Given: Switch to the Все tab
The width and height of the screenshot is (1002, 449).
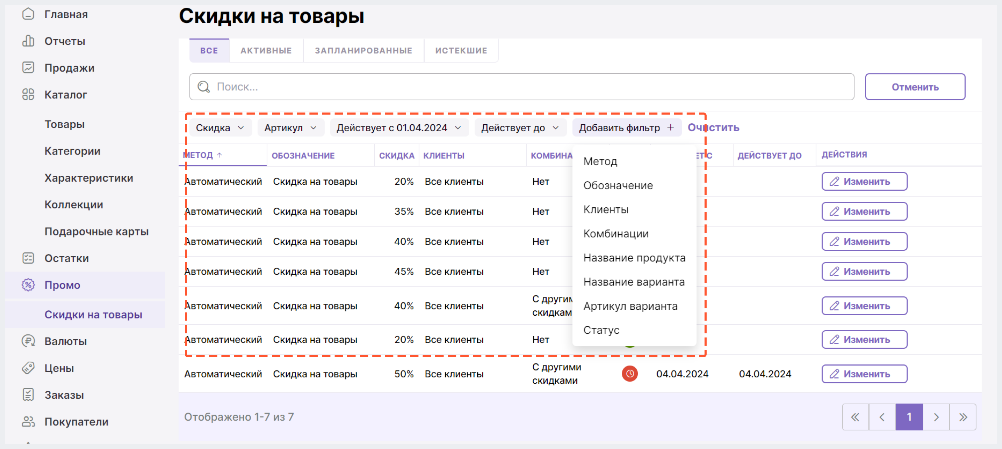Looking at the screenshot, I should (209, 50).
